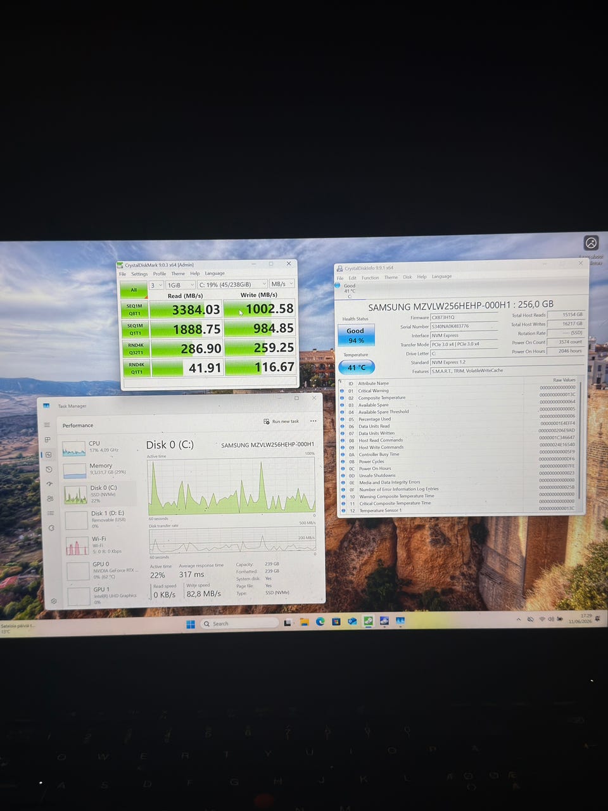Open the notification bell in the system tray
Viewport: 608px width, 811px height.
click(x=597, y=617)
